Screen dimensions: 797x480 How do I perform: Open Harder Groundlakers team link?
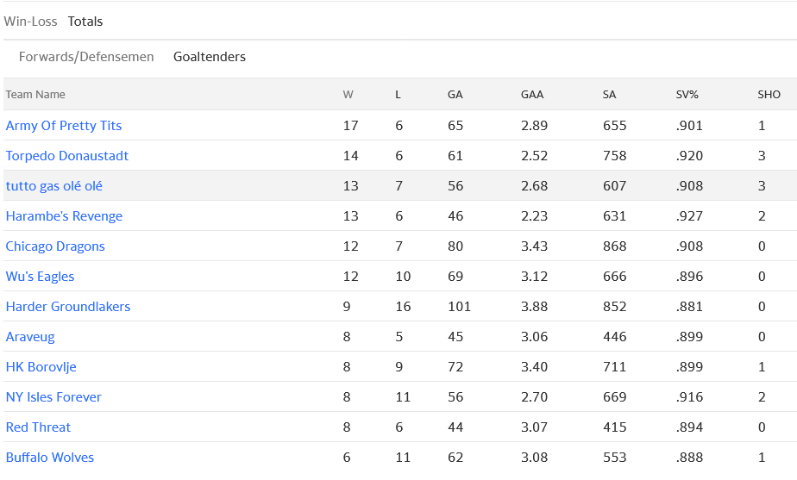click(x=68, y=307)
